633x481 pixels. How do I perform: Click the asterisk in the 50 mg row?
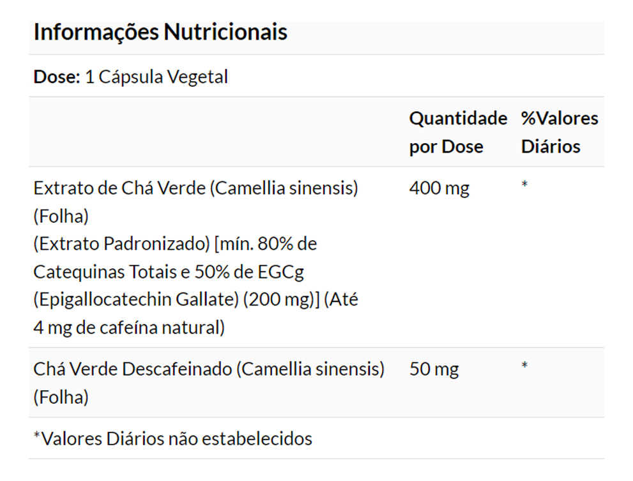click(524, 366)
